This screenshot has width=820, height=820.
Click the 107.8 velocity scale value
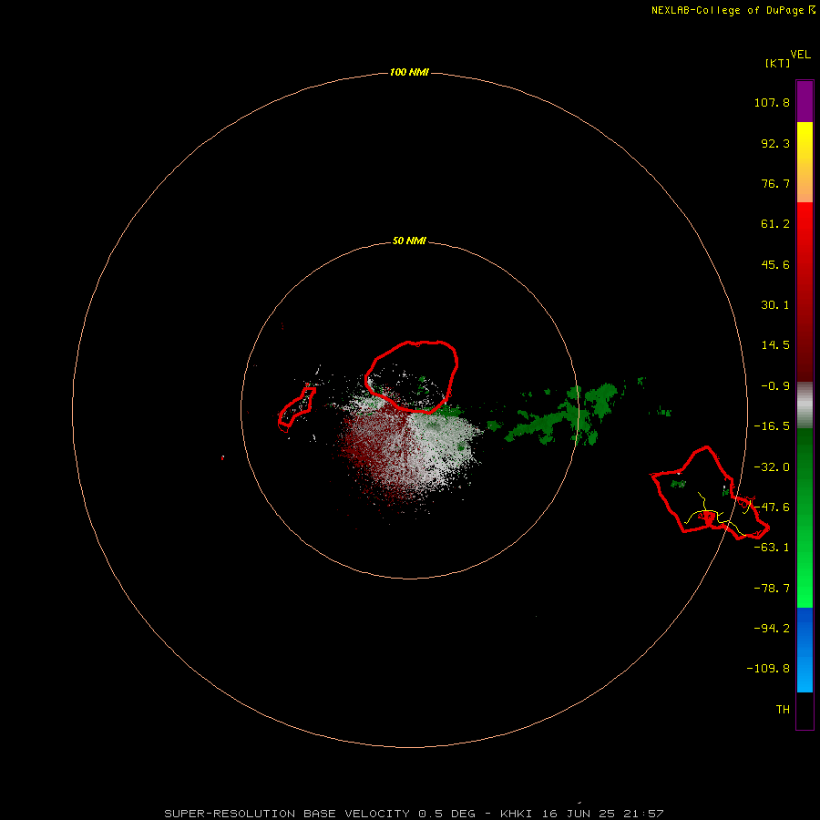tap(772, 102)
